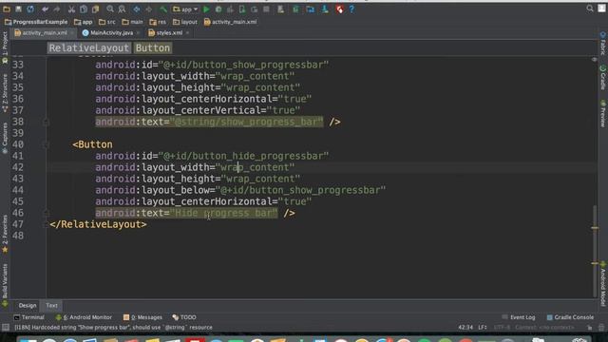Select the src folder breadcrumb
608x342 pixels.
pos(107,22)
